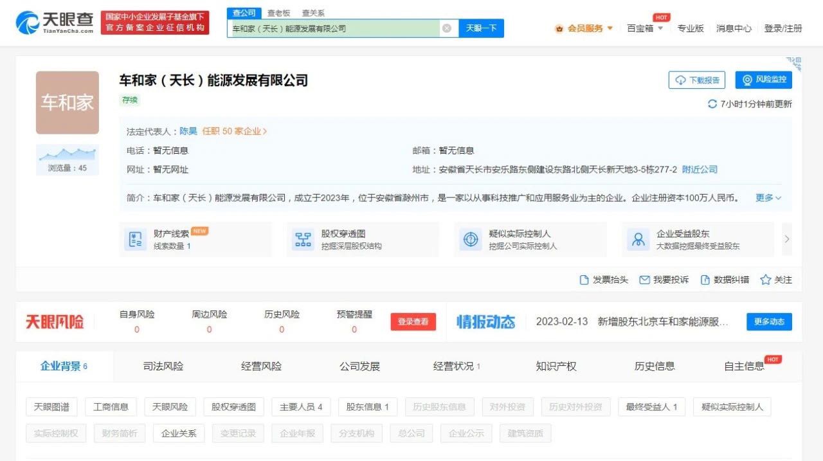Click the 股东信息 1 tag button
Screen dimensions: 823x461
click(x=368, y=407)
